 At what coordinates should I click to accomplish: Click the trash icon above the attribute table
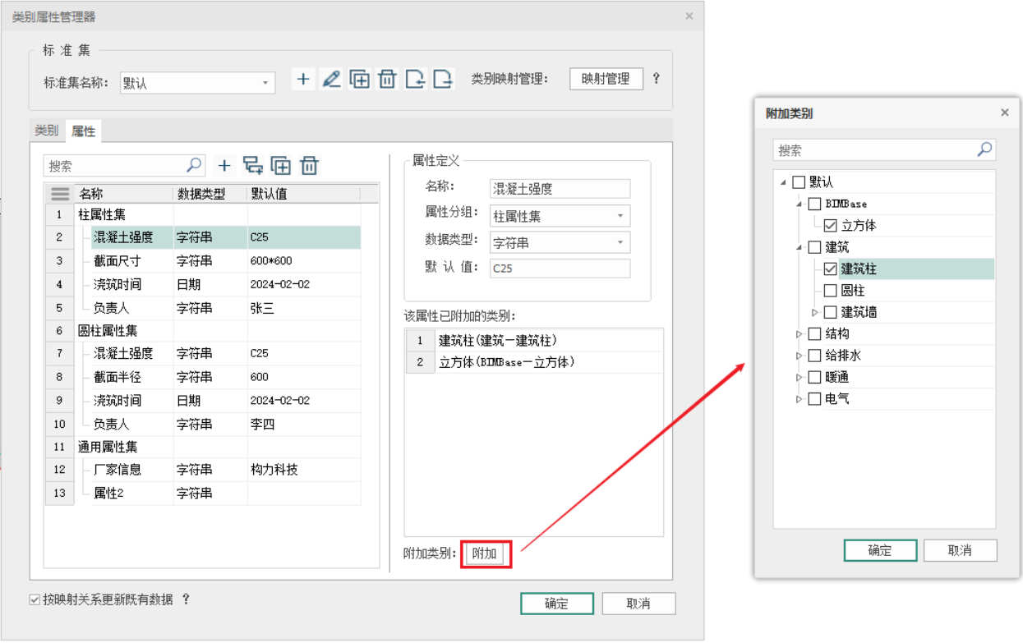[x=309, y=166]
